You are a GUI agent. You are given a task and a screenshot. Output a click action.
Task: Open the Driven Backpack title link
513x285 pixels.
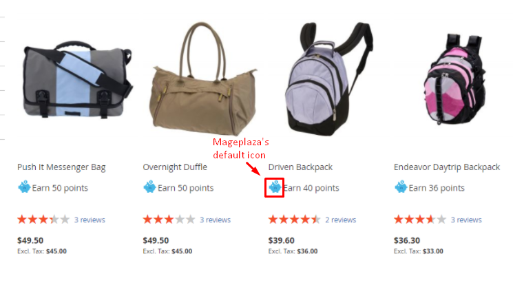(x=300, y=167)
